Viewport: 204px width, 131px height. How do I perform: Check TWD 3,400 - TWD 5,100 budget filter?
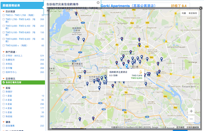pos(4,26)
